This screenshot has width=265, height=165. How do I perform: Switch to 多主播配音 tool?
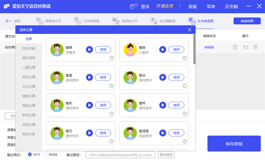[163, 21]
